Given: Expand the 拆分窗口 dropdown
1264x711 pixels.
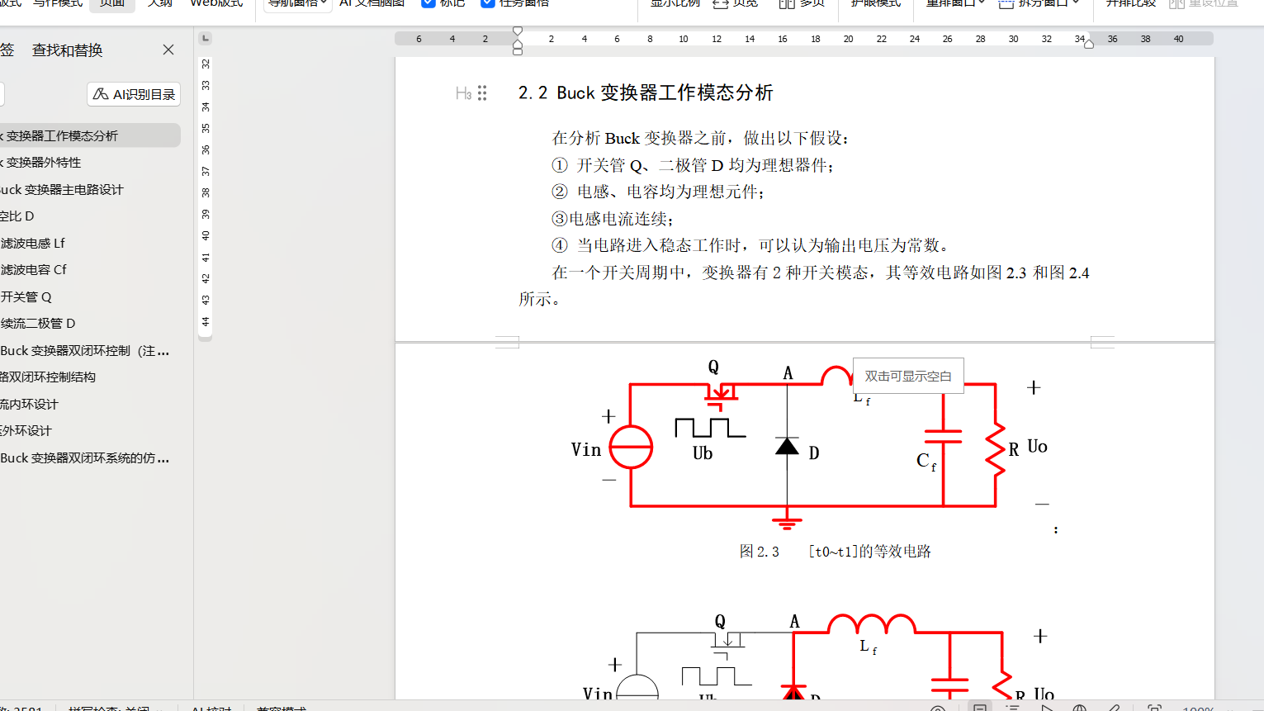Looking at the screenshot, I should (1039, 3).
